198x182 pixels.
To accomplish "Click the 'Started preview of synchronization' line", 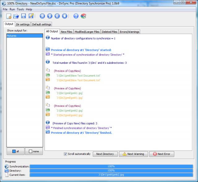I will coord(88,55).
